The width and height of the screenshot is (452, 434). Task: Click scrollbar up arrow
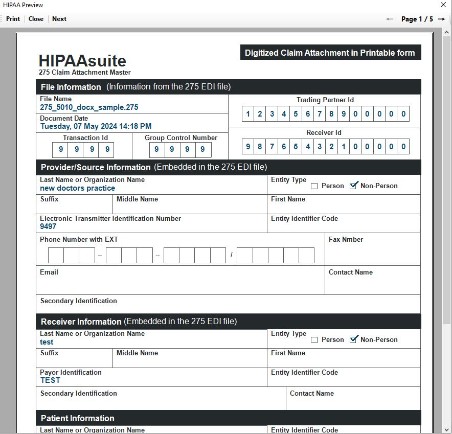click(x=446, y=32)
